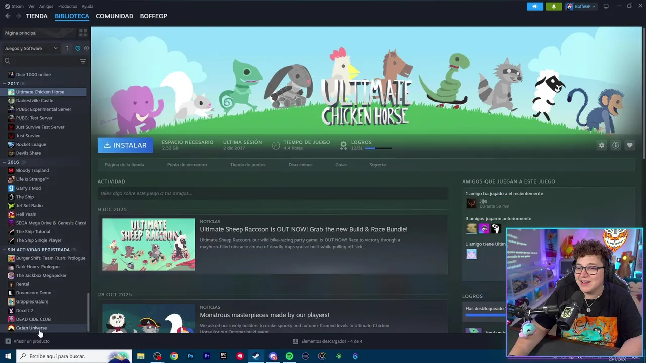Screen dimensions: 646x363
Task: Open Photoshop from the taskbar
Action: pyautogui.click(x=190, y=356)
